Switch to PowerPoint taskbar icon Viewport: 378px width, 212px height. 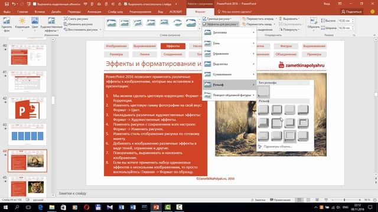156,207
